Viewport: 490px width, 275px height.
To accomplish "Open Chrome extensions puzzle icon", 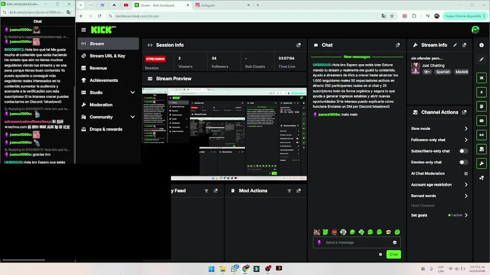I will pyautogui.click(x=414, y=16).
